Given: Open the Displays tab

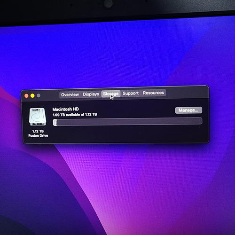Looking at the screenshot, I should pyautogui.click(x=91, y=94).
